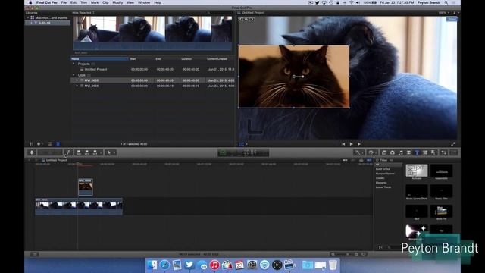The width and height of the screenshot is (485, 273).
Task: Select the Bumper/Opener titles category
Action: 385,174
